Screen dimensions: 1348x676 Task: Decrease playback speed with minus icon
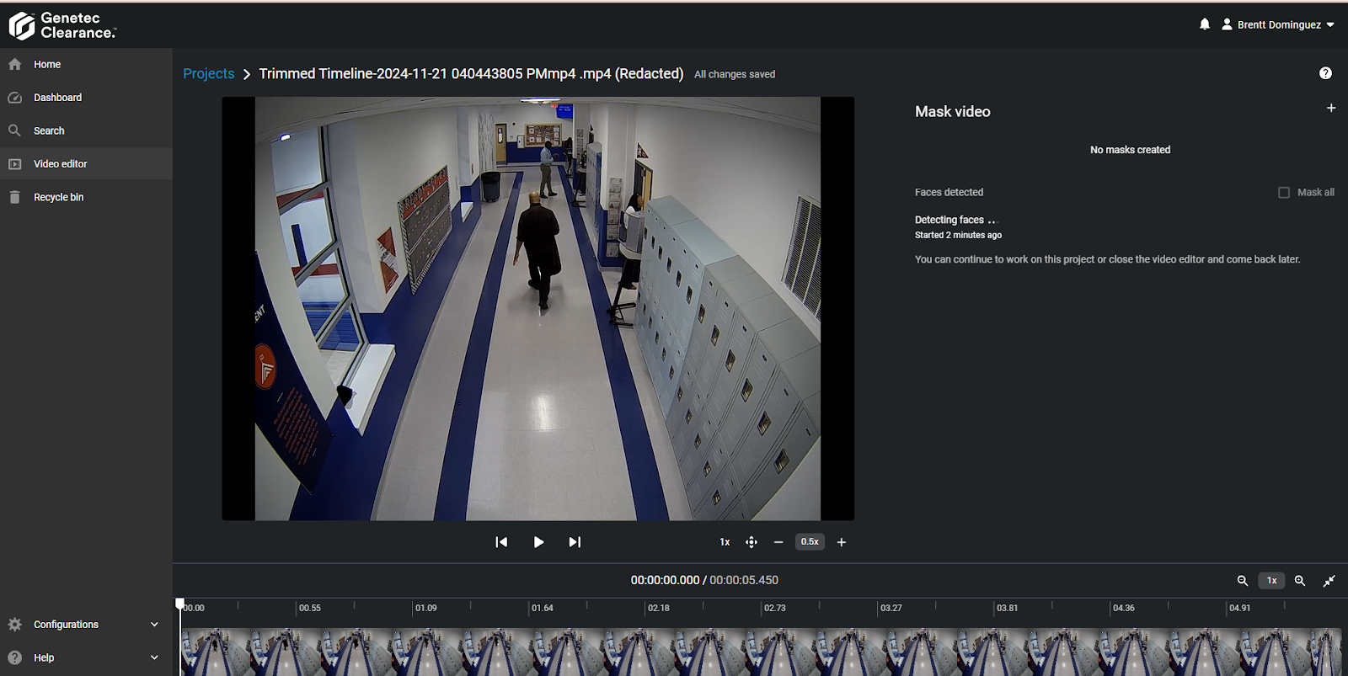pos(778,542)
